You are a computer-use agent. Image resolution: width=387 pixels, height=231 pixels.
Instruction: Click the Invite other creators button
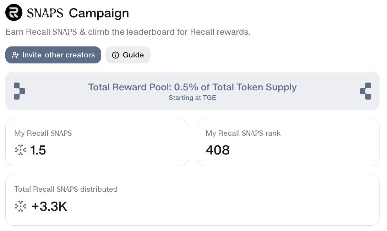pyautogui.click(x=53, y=55)
